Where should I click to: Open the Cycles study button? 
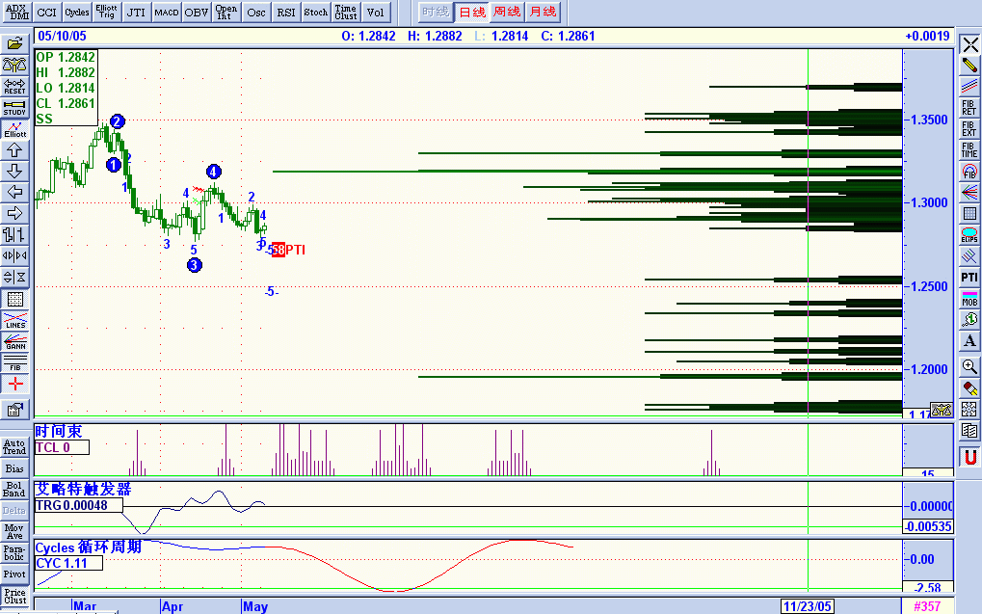click(x=76, y=12)
